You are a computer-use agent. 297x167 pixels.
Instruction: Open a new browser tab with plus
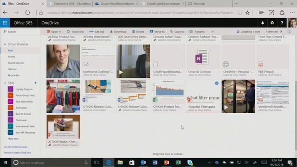(236, 4)
